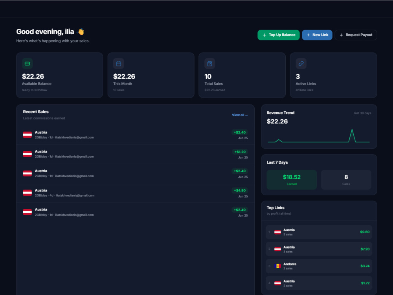Click the Andorra flag in Top Links
Viewport: 393px width, 295px height.
(277, 266)
